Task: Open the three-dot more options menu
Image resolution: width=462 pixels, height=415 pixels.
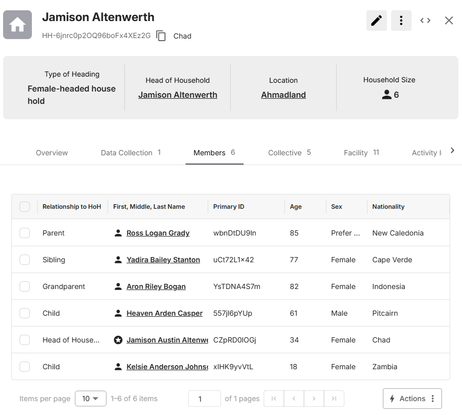Action: coord(401,21)
